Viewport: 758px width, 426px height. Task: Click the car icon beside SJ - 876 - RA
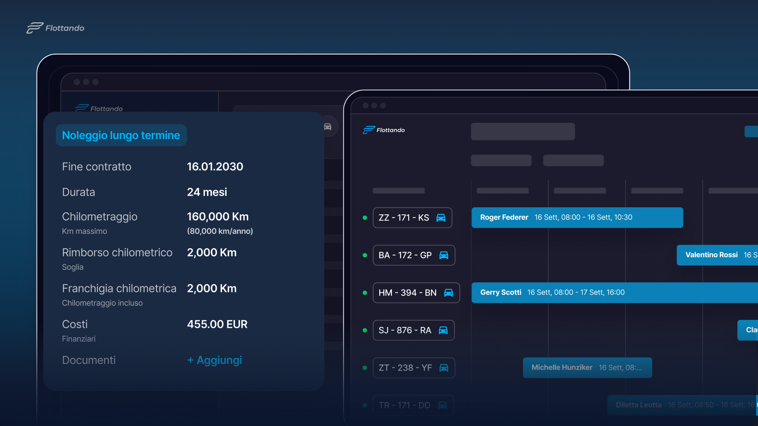pos(443,330)
